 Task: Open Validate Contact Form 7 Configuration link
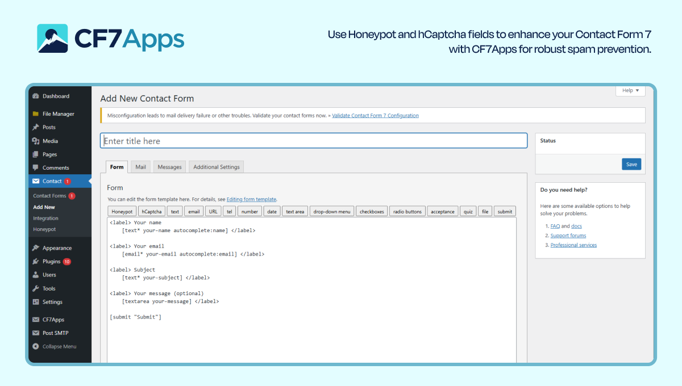coord(375,115)
